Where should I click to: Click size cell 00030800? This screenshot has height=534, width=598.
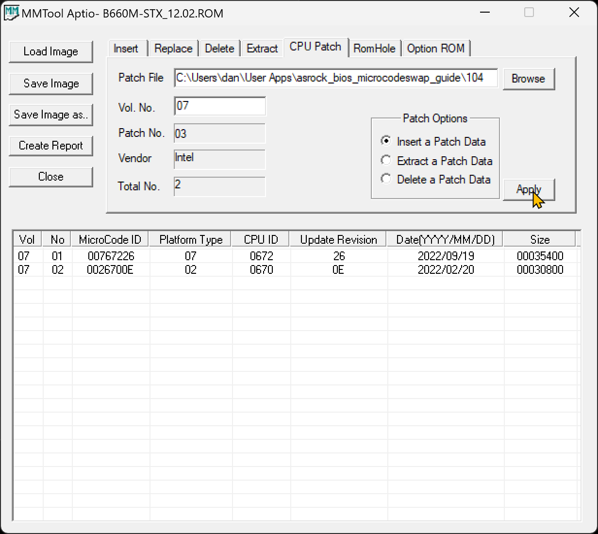point(540,269)
